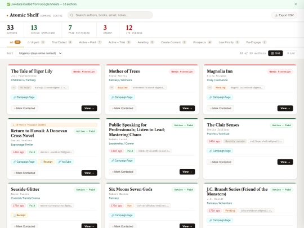The width and height of the screenshot is (304, 228).
Task: Open the Receipt link for Seaside Glitter
Action: (19, 215)
